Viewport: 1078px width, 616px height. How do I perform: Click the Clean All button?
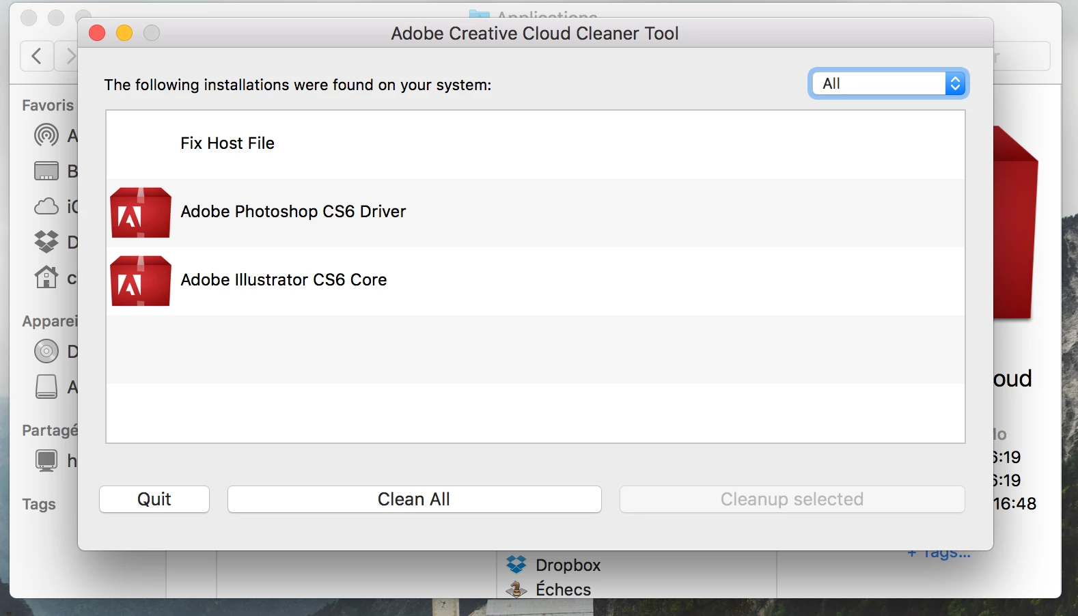[414, 499]
